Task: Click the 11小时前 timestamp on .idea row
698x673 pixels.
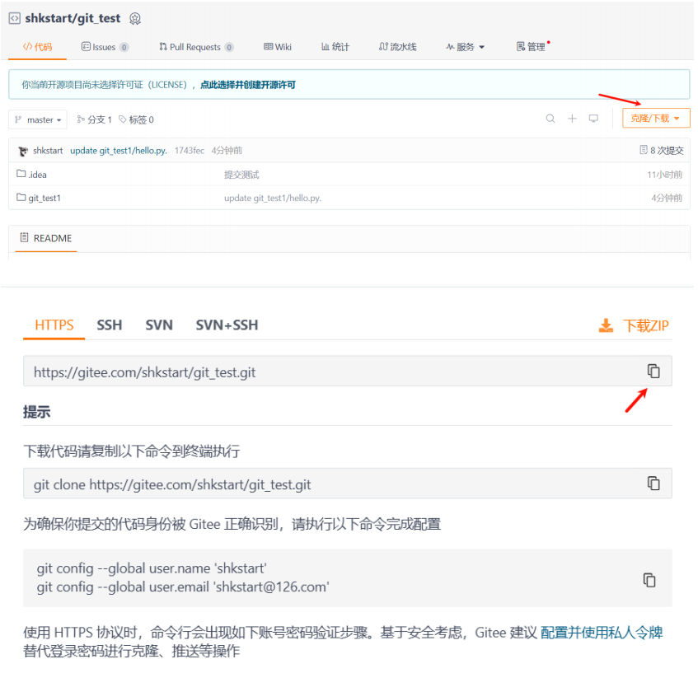Action: click(664, 175)
